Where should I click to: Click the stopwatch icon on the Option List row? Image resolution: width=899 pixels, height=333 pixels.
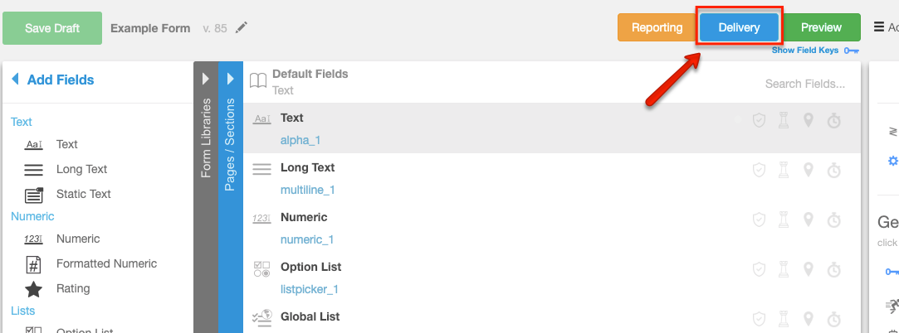(x=834, y=270)
